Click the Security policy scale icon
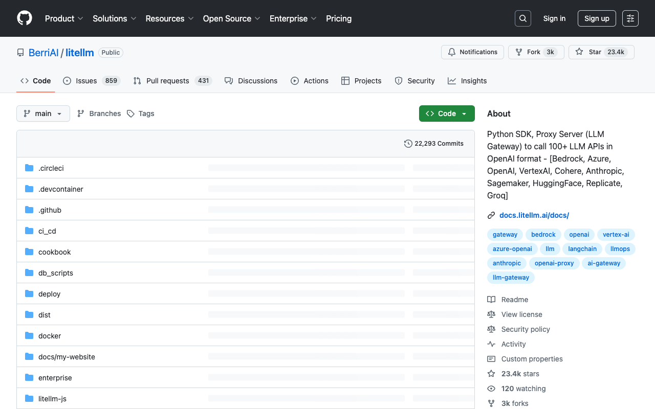The height and width of the screenshot is (409, 655). pos(491,329)
